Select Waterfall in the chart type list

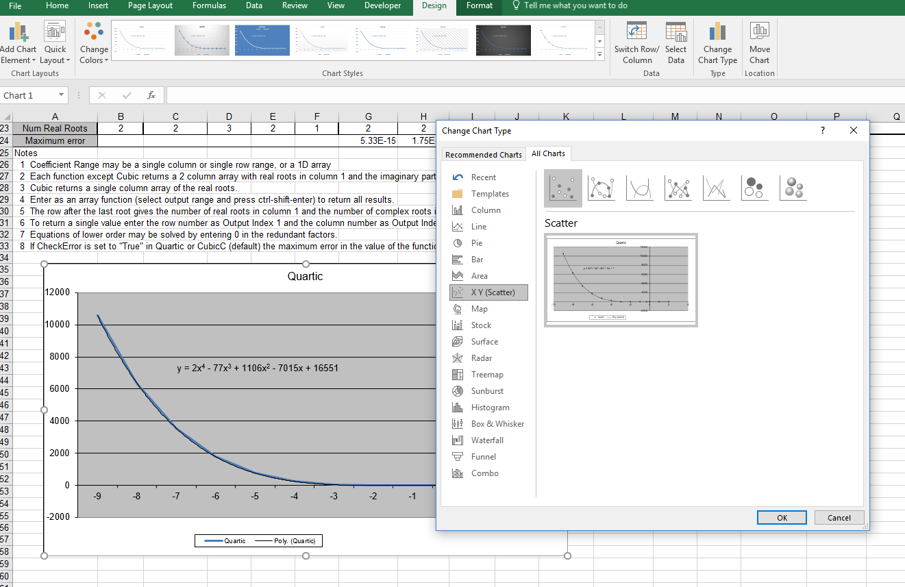(487, 440)
